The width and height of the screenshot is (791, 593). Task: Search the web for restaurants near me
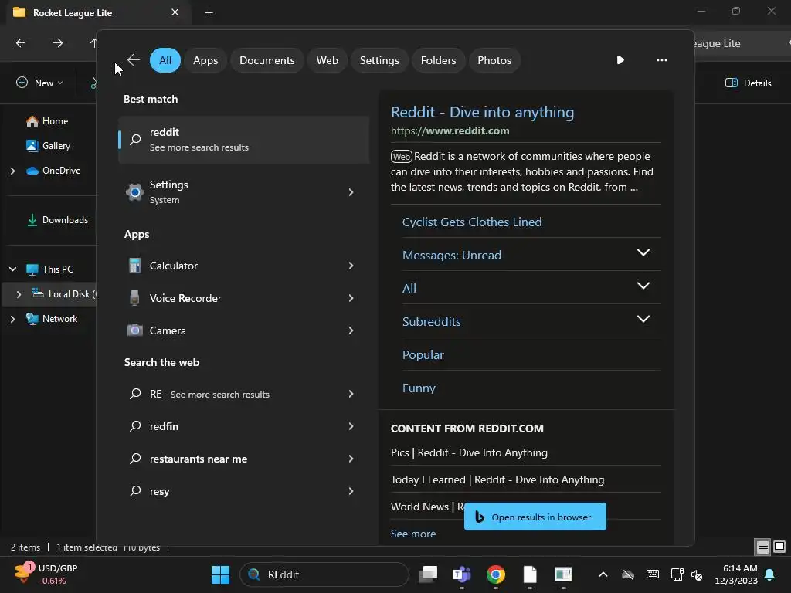243,459
